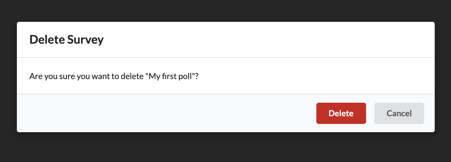Click blank header space right of the title

[x=266, y=40]
